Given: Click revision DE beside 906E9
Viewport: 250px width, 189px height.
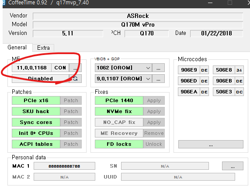Looking at the screenshot, I should [x=204, y=70].
